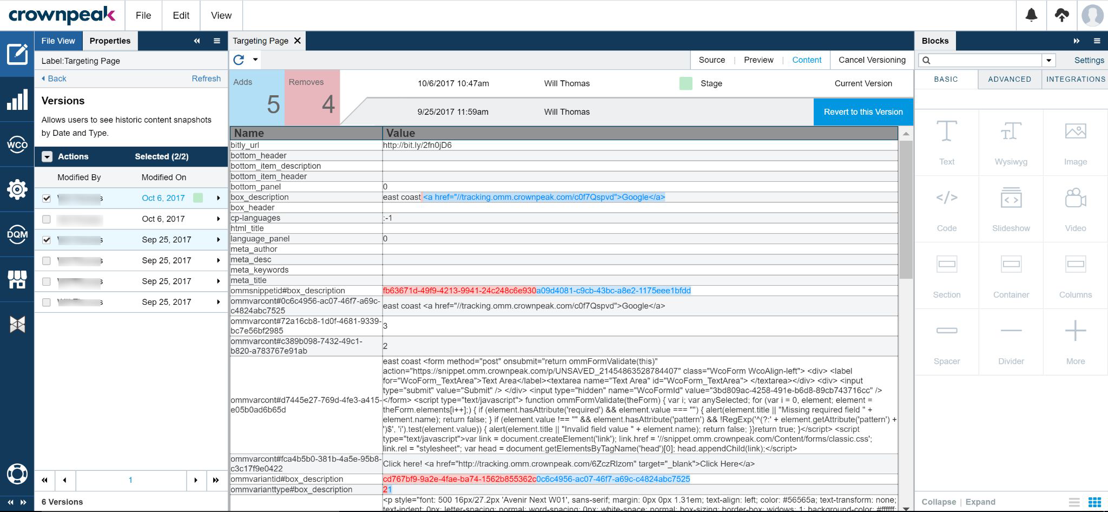Click Collapse at bottom of Blocks panel
The width and height of the screenshot is (1108, 512).
(x=939, y=502)
